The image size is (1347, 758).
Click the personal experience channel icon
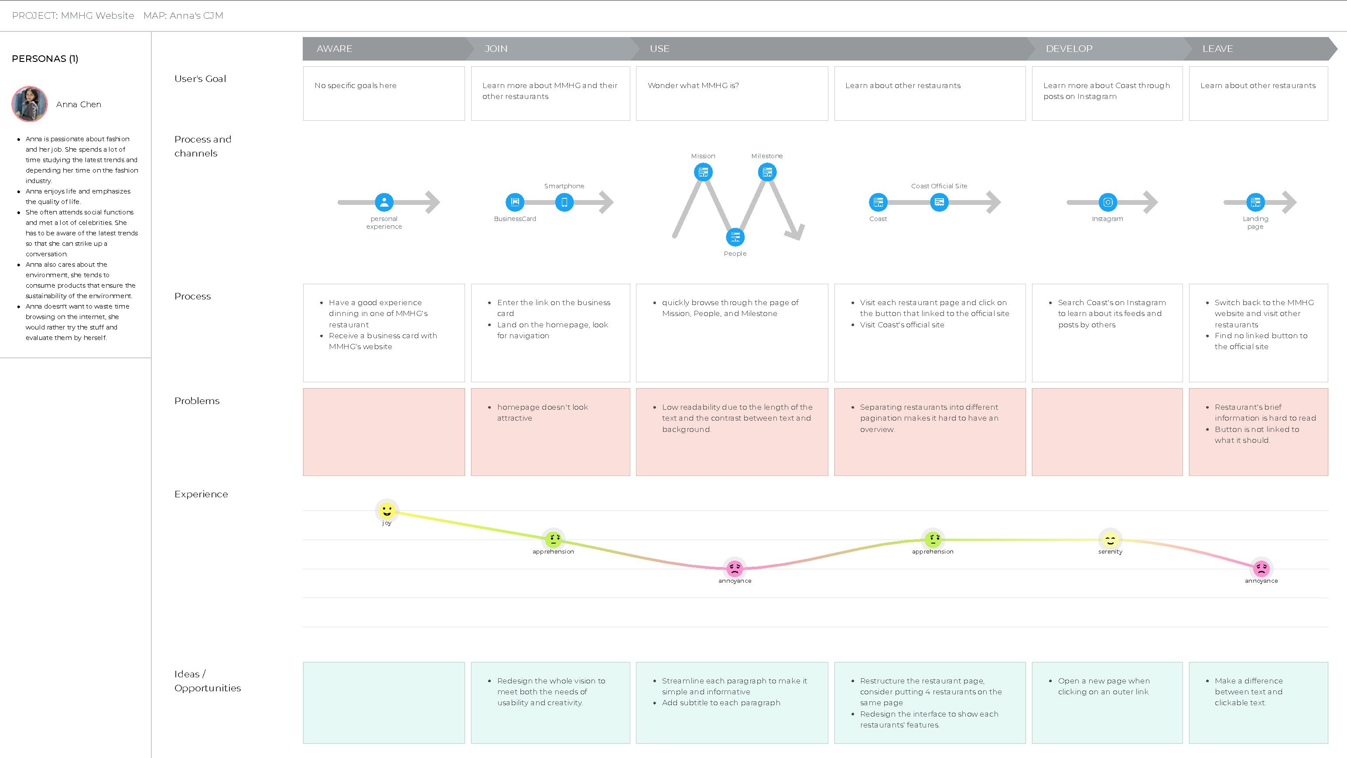[x=384, y=202]
